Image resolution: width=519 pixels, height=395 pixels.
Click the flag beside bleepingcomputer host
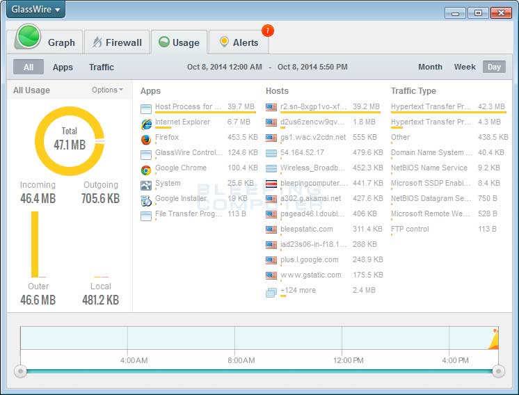[x=271, y=184]
